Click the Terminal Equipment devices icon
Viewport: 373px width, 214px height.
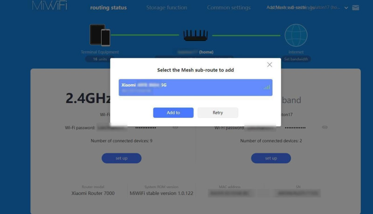click(100, 35)
